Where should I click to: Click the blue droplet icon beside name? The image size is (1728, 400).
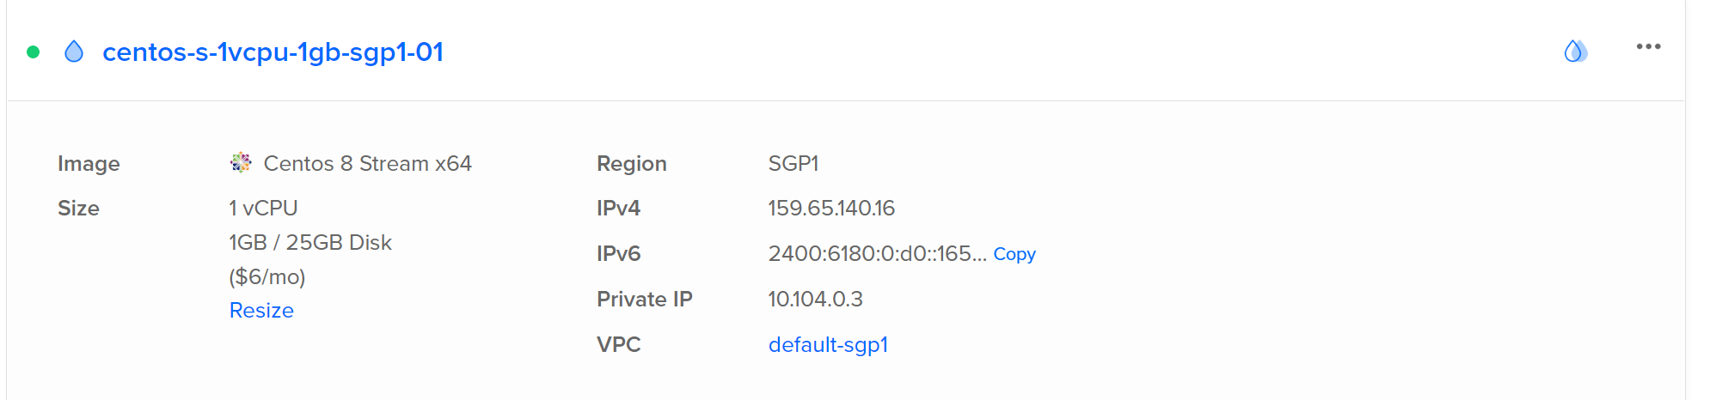pyautogui.click(x=75, y=52)
